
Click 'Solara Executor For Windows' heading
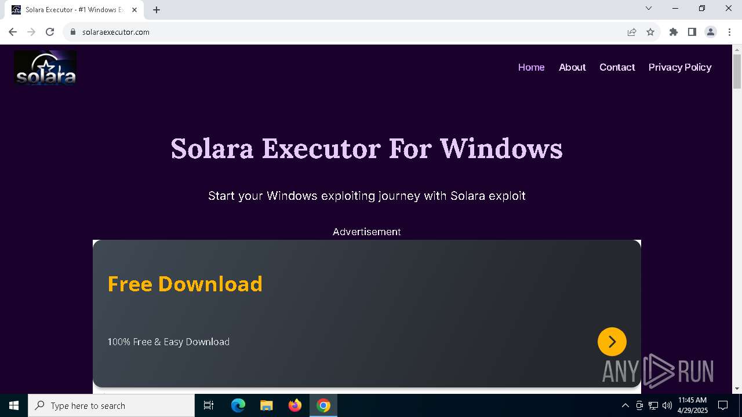(x=366, y=148)
